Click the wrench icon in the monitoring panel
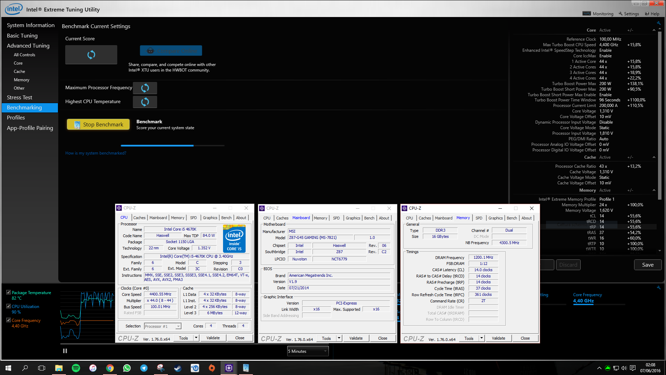Screen dimensions: 666x375 pos(658,287)
